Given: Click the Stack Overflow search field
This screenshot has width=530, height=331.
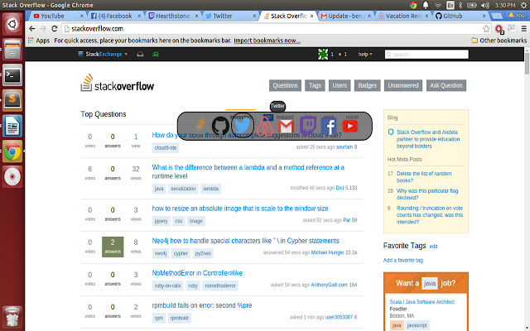Looking at the screenshot, I should 426,55.
